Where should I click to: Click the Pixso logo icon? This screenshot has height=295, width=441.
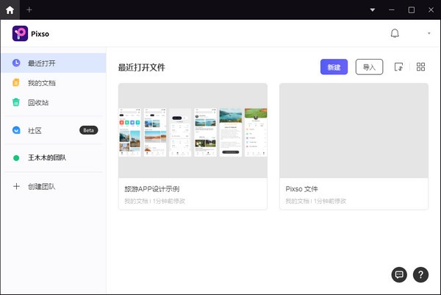coord(20,33)
